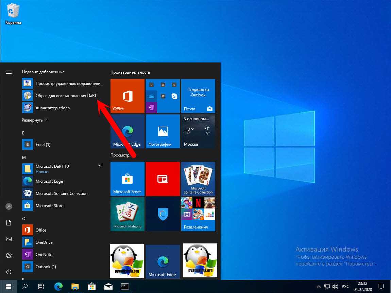
Task: Open the hamburger menu in Start
Action: (x=9, y=72)
